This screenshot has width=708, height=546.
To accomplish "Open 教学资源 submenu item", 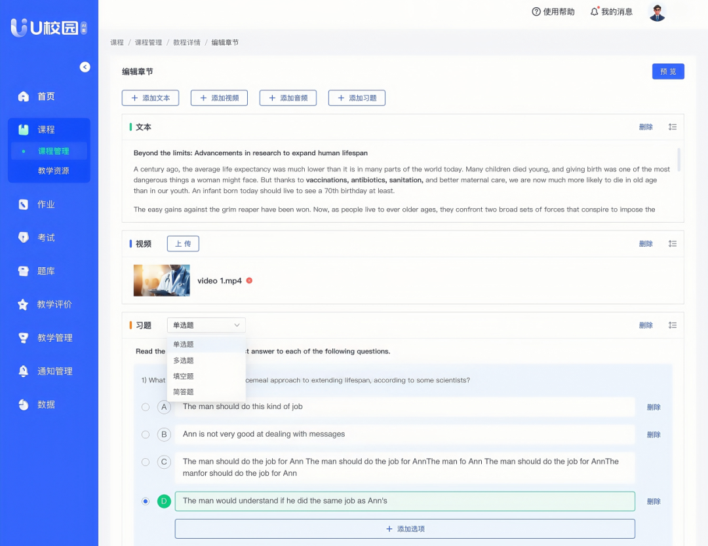I will click(x=53, y=171).
